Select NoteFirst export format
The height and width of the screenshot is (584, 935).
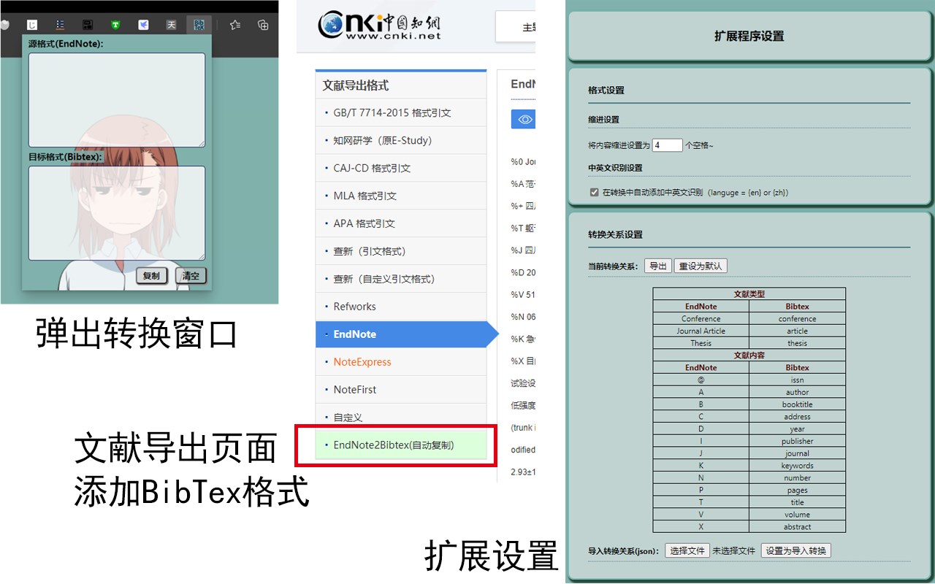[x=401, y=390]
